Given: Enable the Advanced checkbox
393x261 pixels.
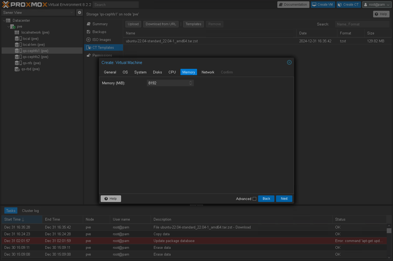Looking at the screenshot, I should click(x=254, y=199).
